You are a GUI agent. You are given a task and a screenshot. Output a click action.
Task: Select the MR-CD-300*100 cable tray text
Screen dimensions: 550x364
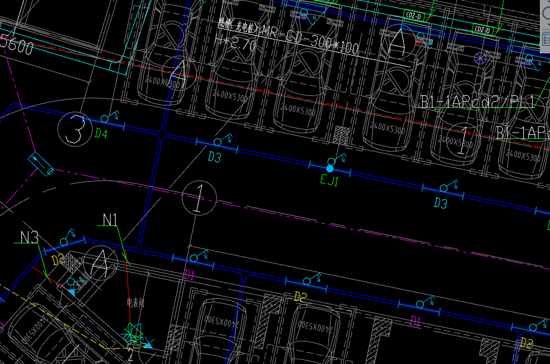click(x=310, y=40)
